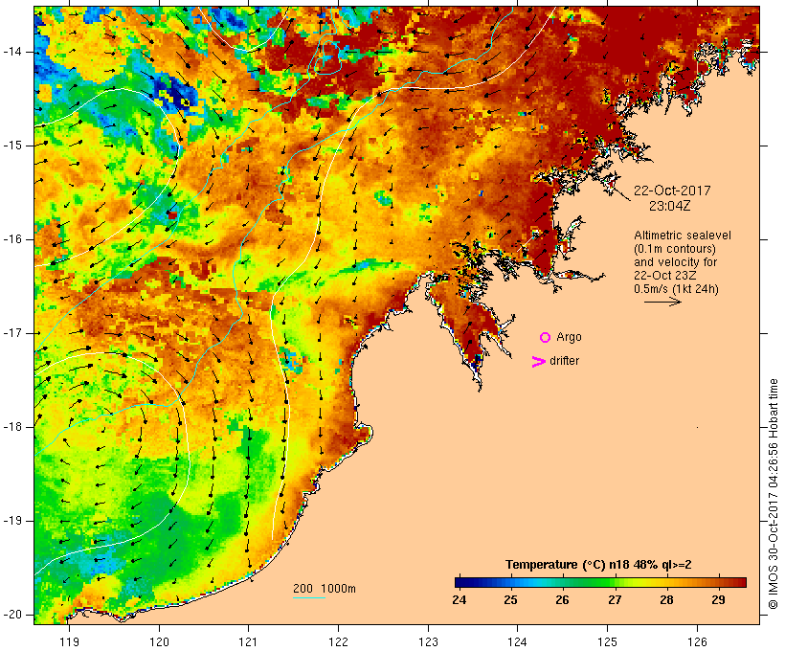Screen dimensions: 785x651
Task: Click latitude axis label '-20'
Action: point(12,615)
